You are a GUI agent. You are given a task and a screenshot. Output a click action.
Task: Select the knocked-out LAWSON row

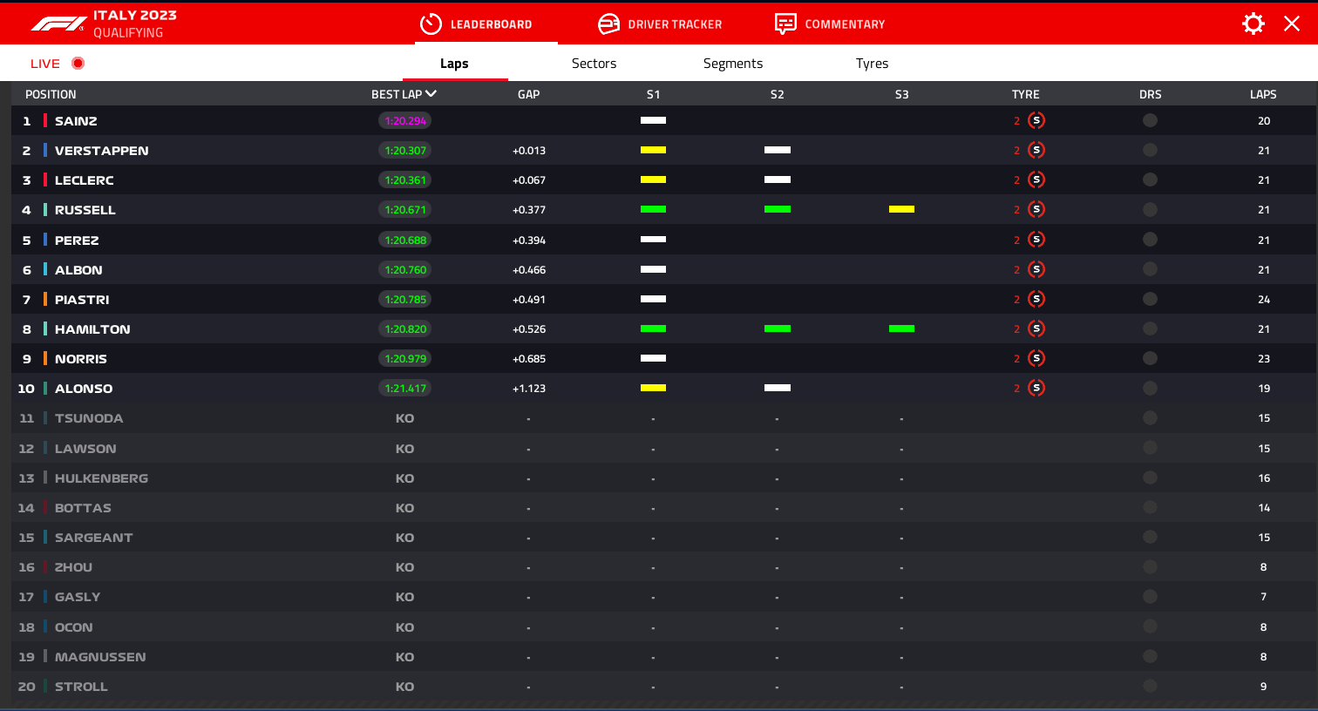click(x=662, y=448)
